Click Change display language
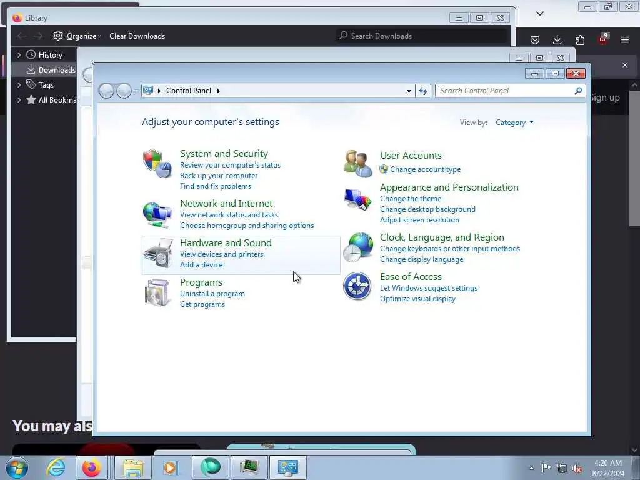Viewport: 640px width, 480px height. click(422, 259)
